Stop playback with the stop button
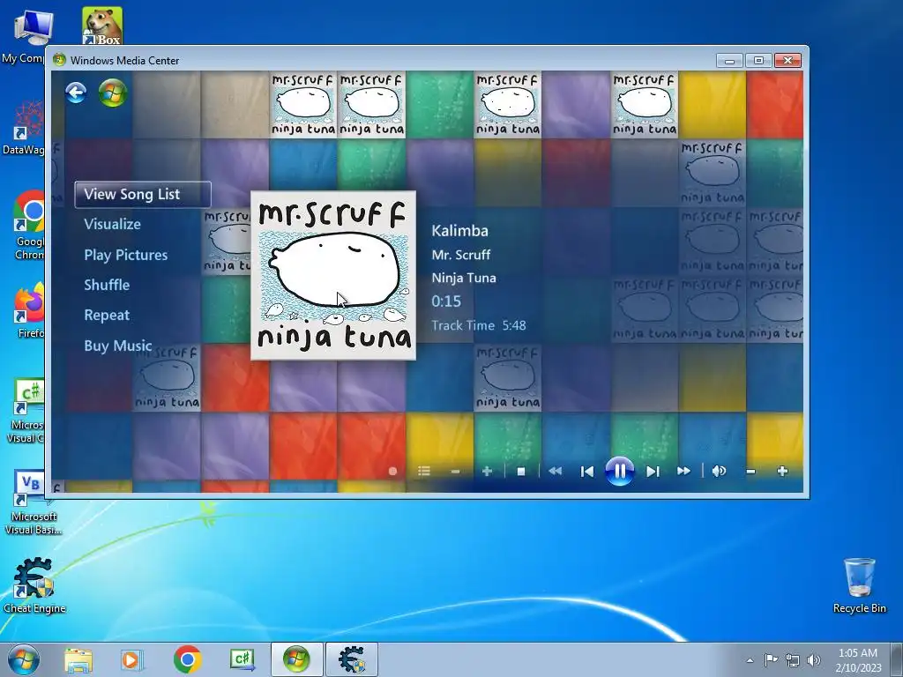 [x=520, y=472]
